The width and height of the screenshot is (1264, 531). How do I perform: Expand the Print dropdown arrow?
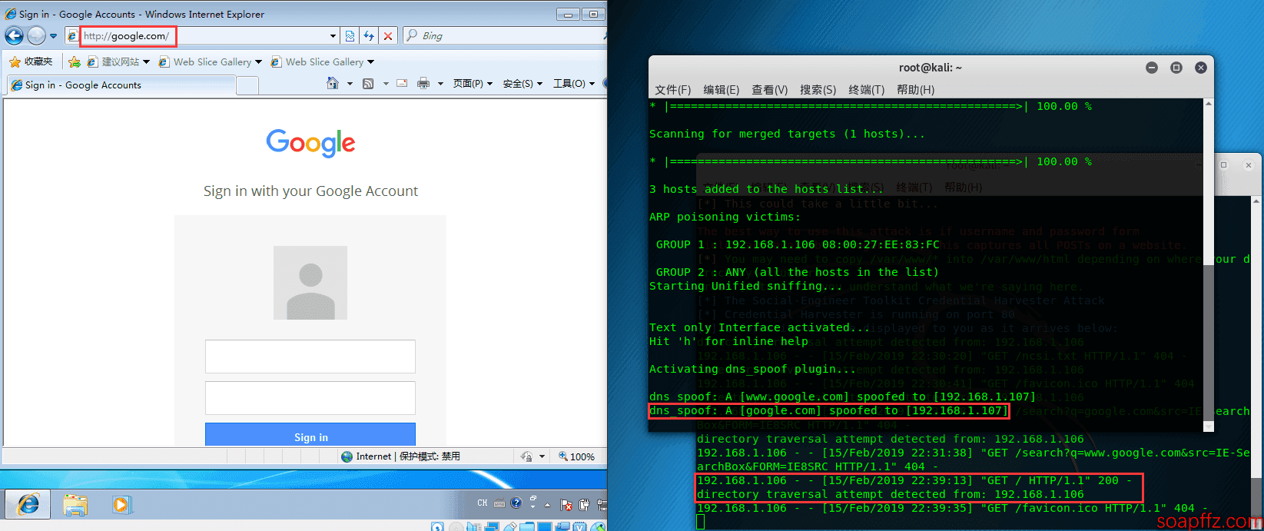pos(440,84)
